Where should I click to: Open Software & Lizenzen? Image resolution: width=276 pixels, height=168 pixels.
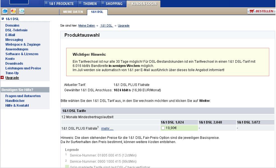[x=22, y=54]
